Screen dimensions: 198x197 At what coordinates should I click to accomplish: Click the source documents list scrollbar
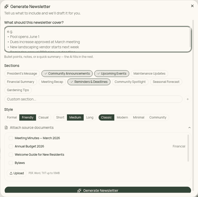(x=188, y=148)
